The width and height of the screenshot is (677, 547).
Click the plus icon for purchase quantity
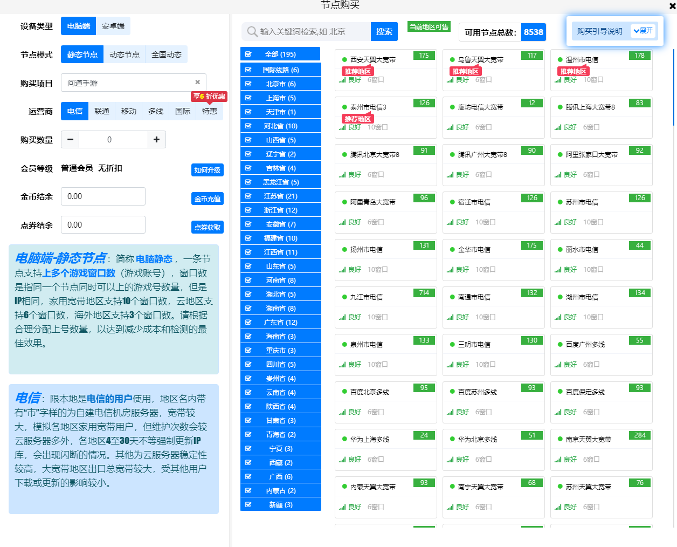pos(156,140)
